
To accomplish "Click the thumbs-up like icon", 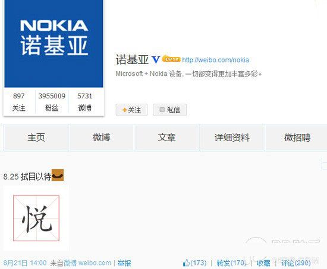I will (186, 263).
